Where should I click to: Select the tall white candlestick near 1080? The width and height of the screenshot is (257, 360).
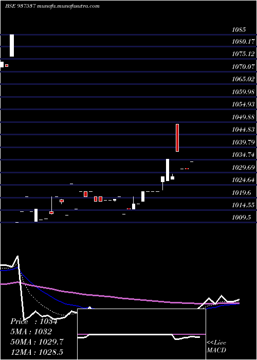12,45
